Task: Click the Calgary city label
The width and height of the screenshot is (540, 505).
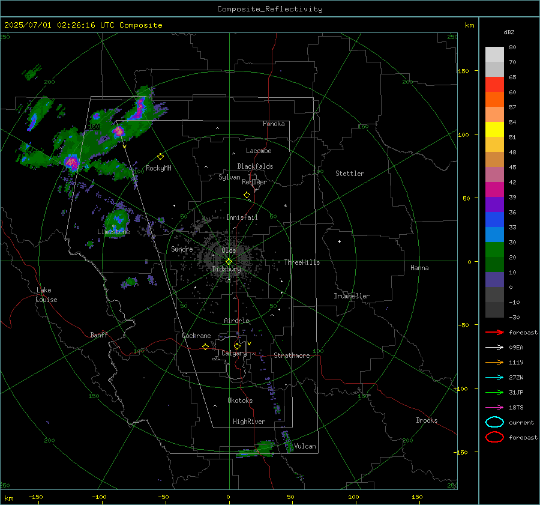Action: click(234, 353)
